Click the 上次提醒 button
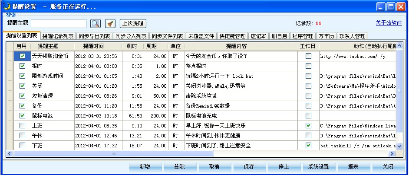Image resolution: width=409 pixels, height=175 pixels. pyautogui.click(x=133, y=23)
